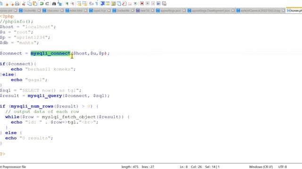Click the 'lines : 27' status entry
Viewport: 302px width, 169px height.
(x=148, y=167)
